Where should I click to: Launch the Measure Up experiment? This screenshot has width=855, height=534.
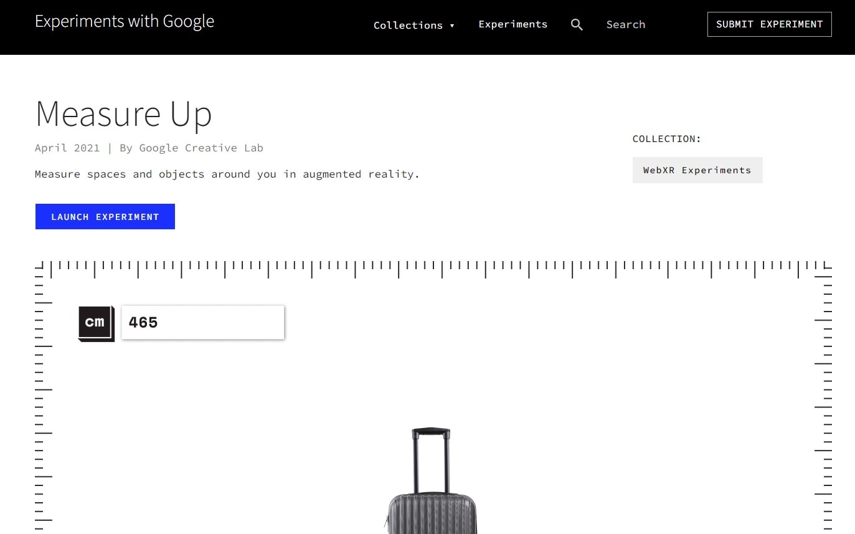[x=105, y=216]
